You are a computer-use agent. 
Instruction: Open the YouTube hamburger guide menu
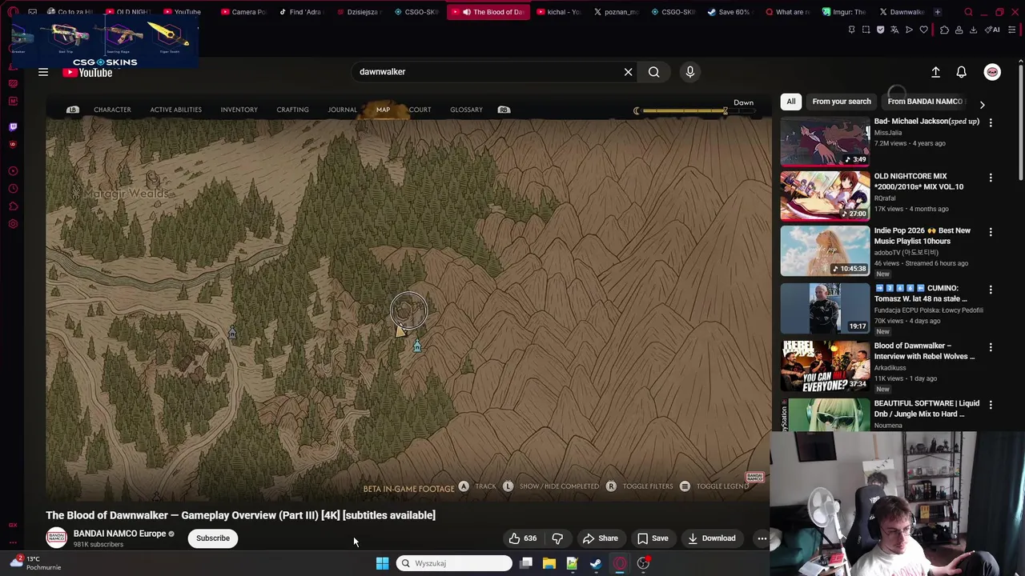[x=43, y=72]
